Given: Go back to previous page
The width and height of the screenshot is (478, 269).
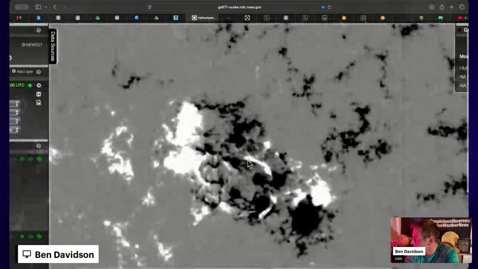Looking at the screenshot, I should tap(55, 7).
